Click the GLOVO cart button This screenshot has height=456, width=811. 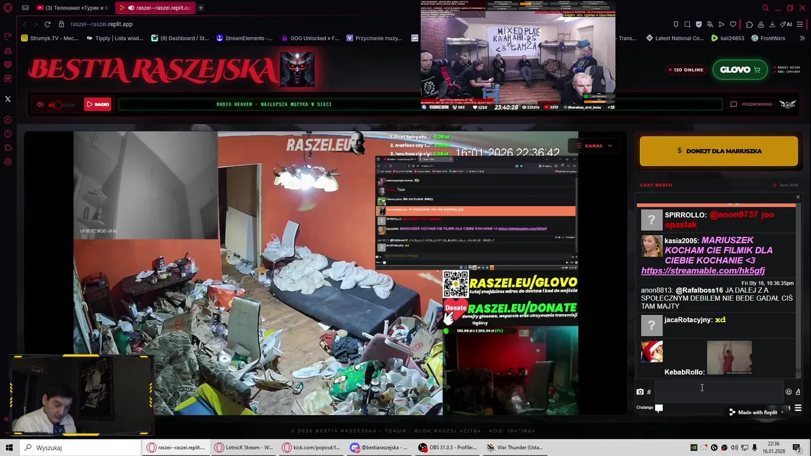[739, 70]
